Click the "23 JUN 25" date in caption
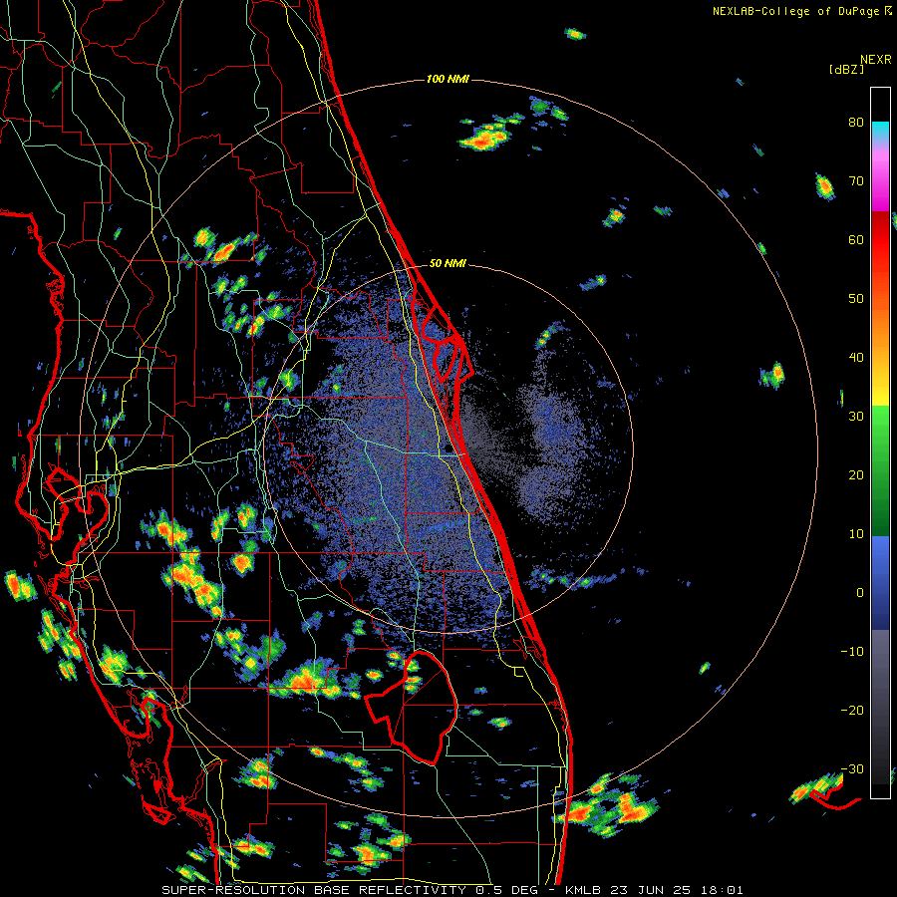The width and height of the screenshot is (897, 897). tap(653, 890)
